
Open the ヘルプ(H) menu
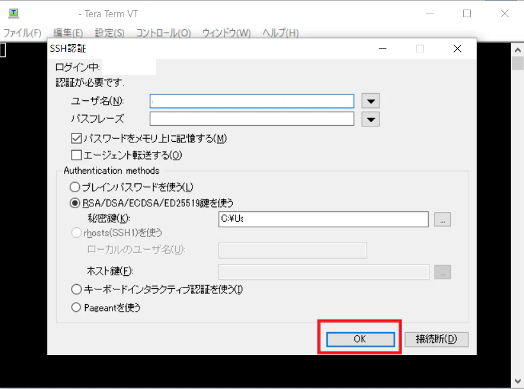pyautogui.click(x=280, y=33)
